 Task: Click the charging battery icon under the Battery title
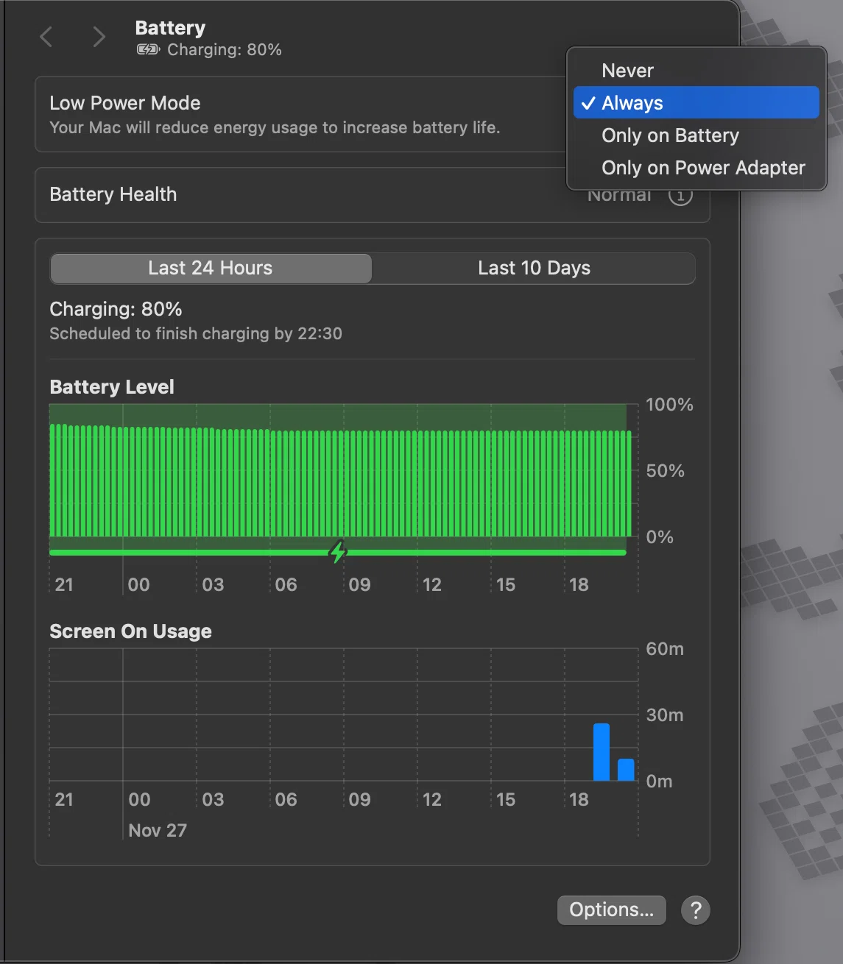point(148,50)
